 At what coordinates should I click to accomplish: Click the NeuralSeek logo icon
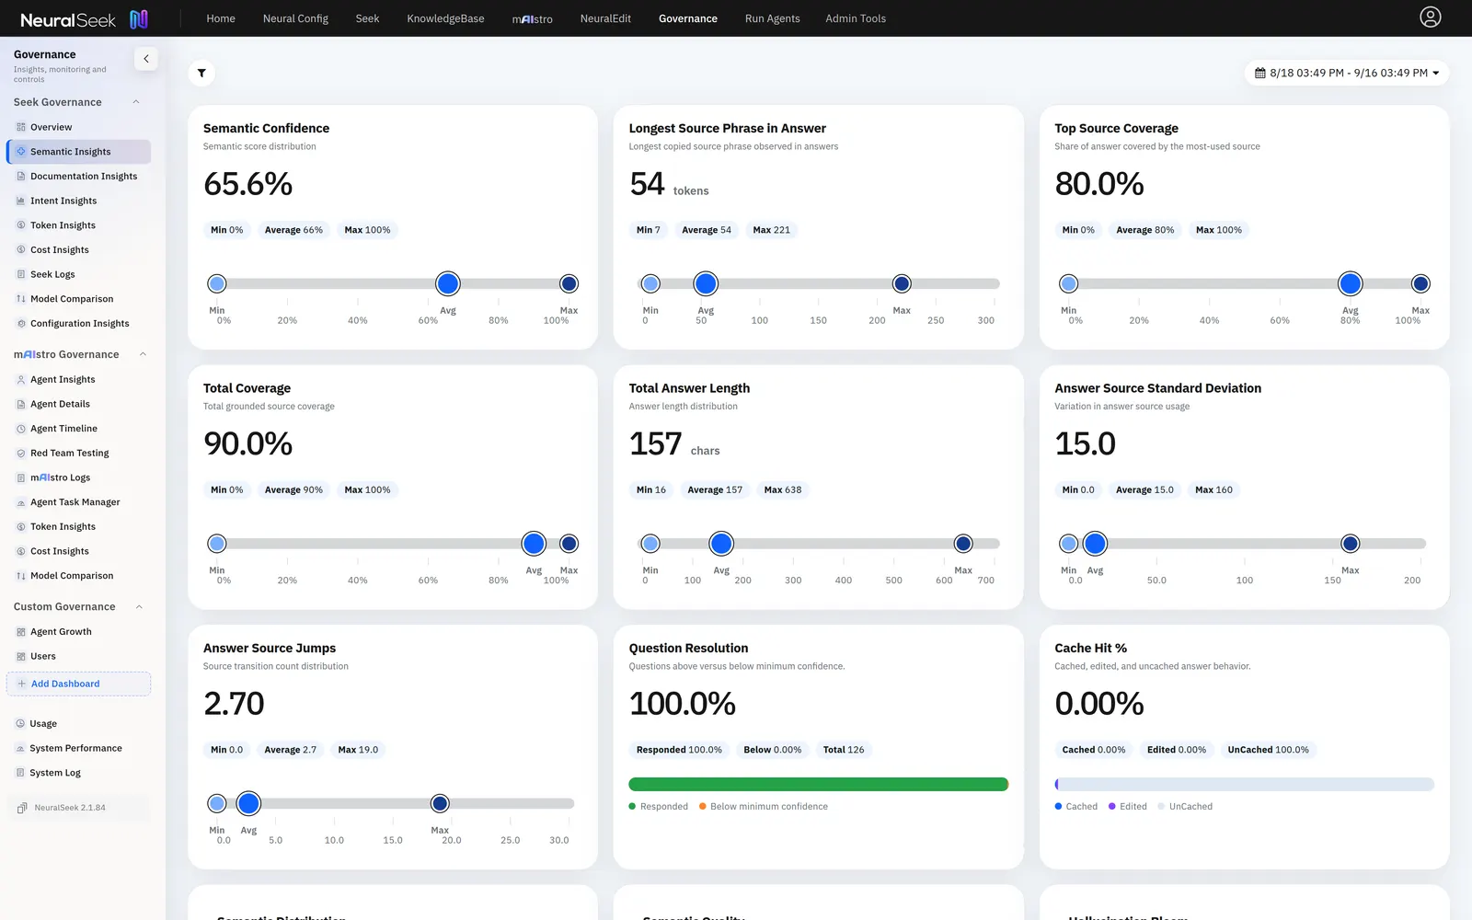(x=139, y=18)
